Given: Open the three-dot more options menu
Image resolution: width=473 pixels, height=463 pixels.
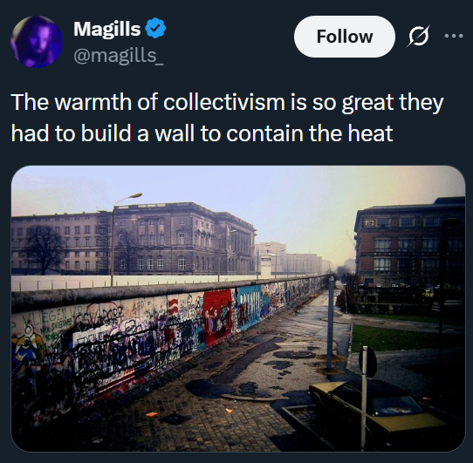Looking at the screenshot, I should click(x=454, y=36).
